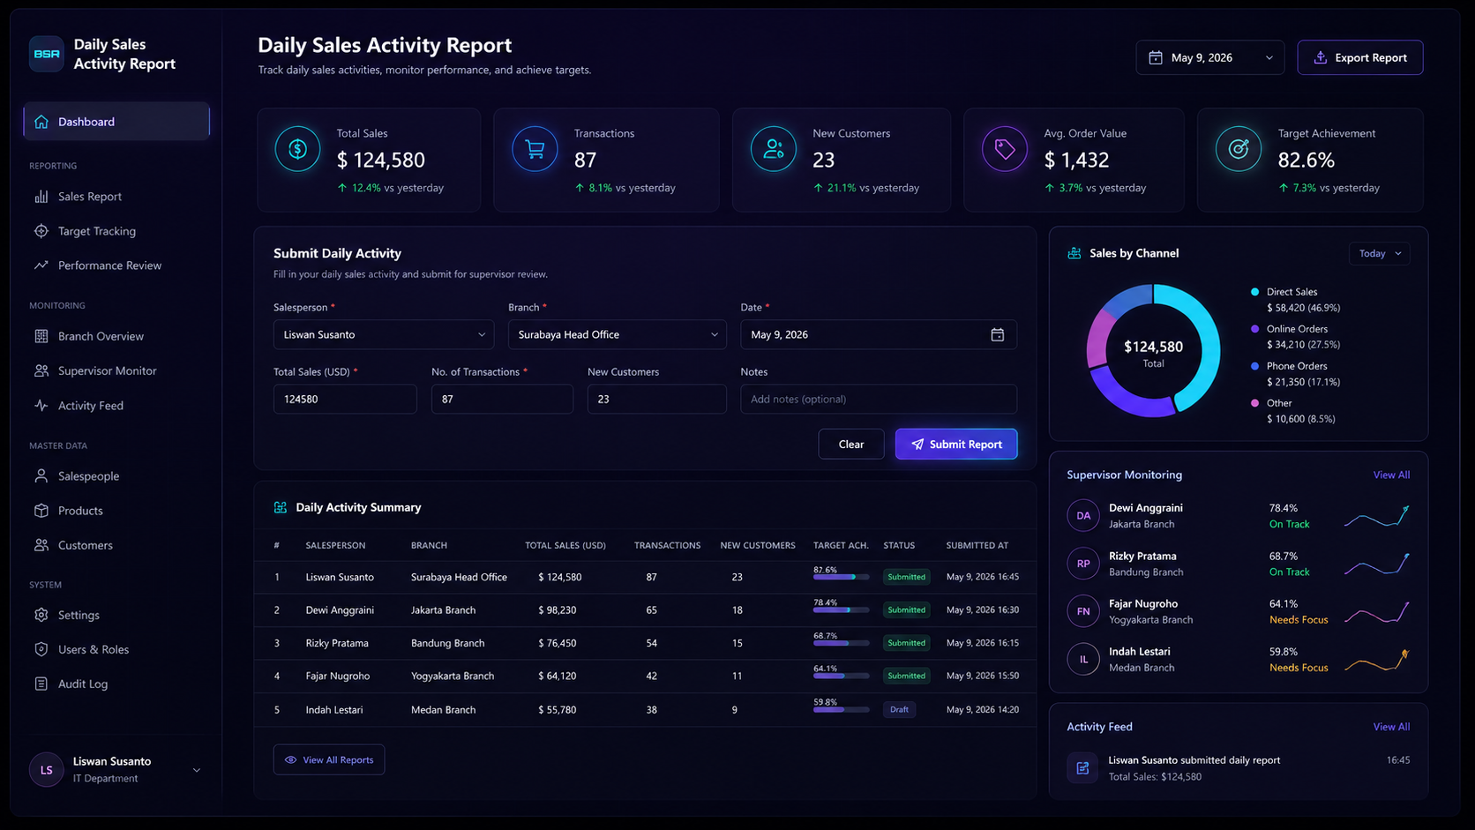This screenshot has height=830, width=1475.
Task: Click the Total Sales dollar icon
Action: point(297,149)
